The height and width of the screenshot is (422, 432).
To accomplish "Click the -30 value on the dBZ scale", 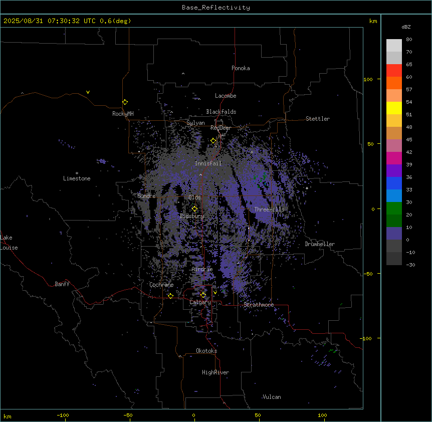I will [x=410, y=265].
